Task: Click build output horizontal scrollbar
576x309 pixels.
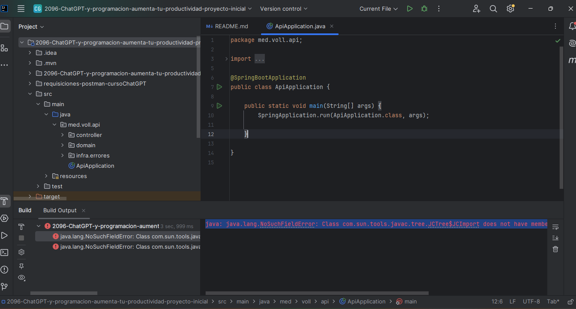Action: (x=317, y=293)
